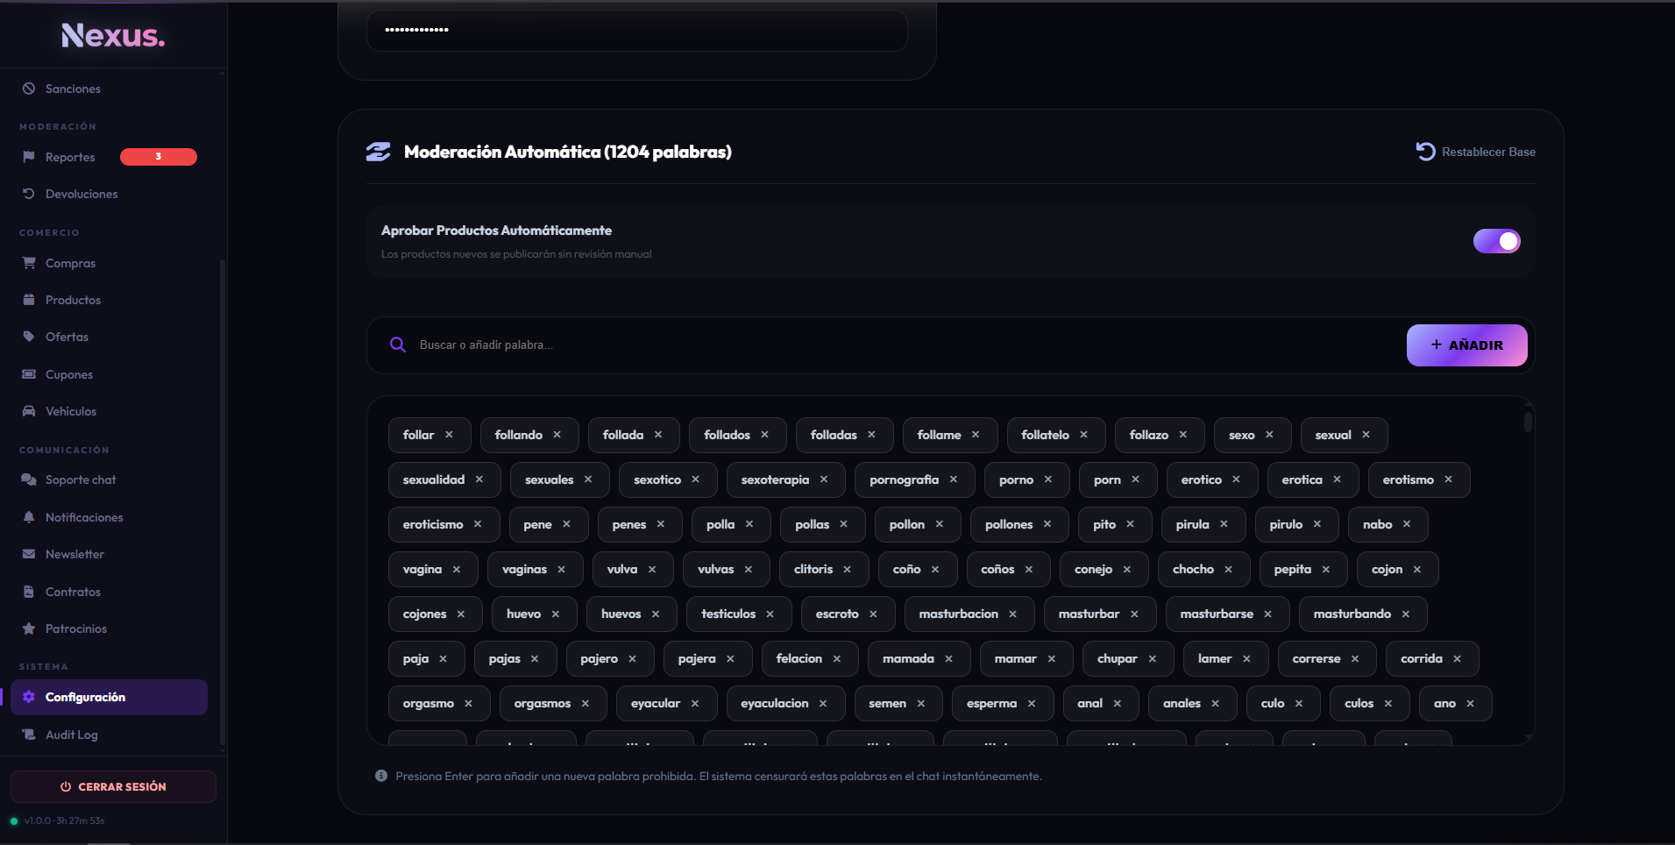Click the Añadir button

1467,345
